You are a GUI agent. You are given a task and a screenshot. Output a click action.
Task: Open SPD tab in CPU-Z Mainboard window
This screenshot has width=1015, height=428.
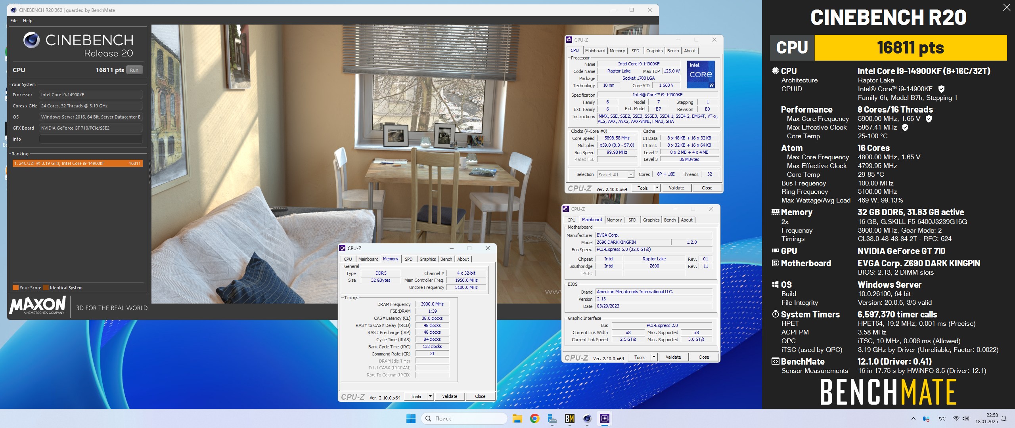pyautogui.click(x=632, y=220)
